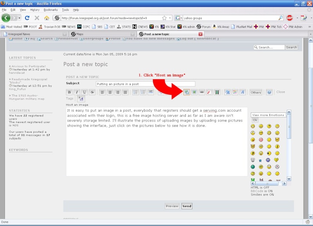Open the font colour palette icon
The height and width of the screenshot is (226, 313).
pyautogui.click(x=235, y=92)
